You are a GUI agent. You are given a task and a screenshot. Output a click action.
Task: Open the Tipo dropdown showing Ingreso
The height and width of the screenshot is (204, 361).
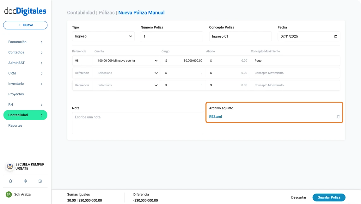point(103,36)
